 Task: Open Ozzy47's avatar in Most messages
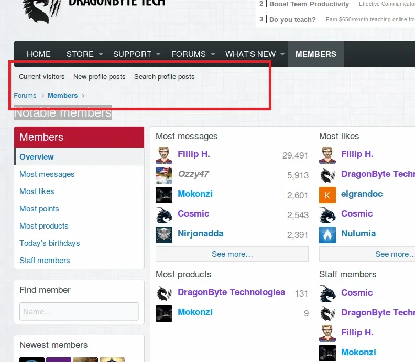[164, 175]
